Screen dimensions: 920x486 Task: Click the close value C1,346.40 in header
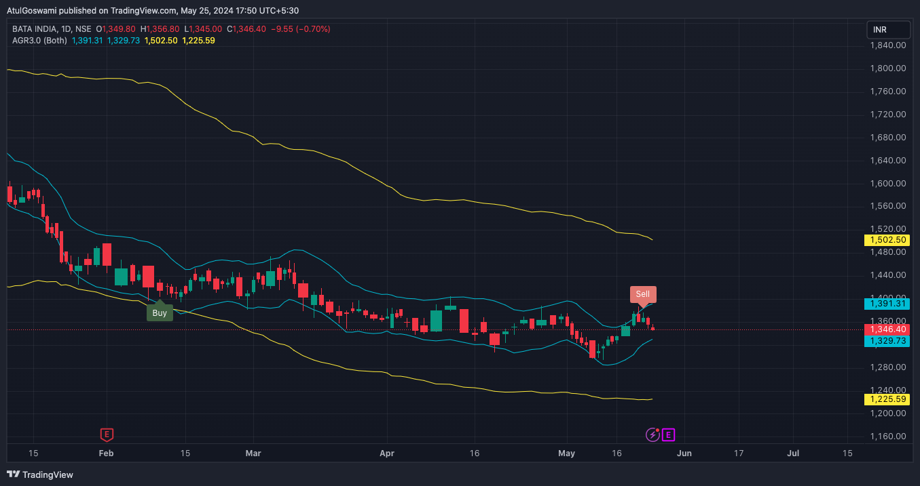(246, 29)
